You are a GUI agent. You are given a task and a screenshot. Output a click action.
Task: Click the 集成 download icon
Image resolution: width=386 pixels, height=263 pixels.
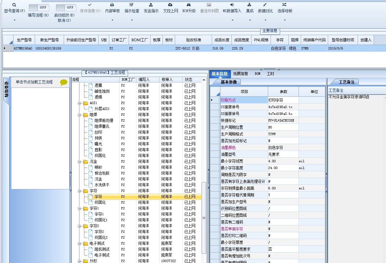[x=250, y=5]
